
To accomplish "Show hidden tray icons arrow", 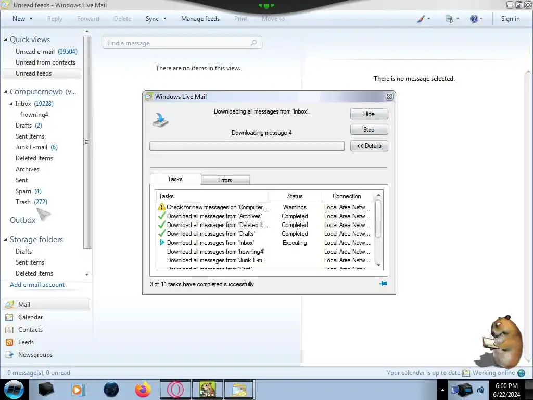I will click(442, 390).
